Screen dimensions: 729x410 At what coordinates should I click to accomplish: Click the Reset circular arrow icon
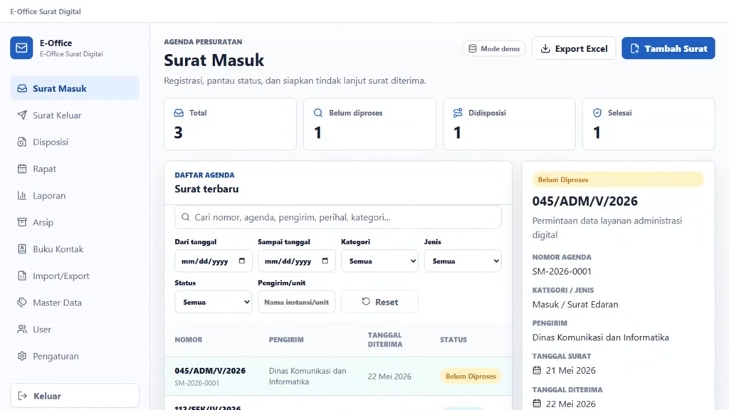tap(366, 301)
